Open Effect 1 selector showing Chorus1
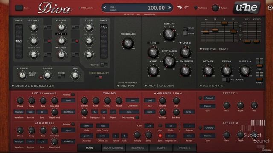 click(209, 98)
